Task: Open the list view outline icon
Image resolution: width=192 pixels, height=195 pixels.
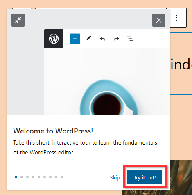Action: point(130,39)
